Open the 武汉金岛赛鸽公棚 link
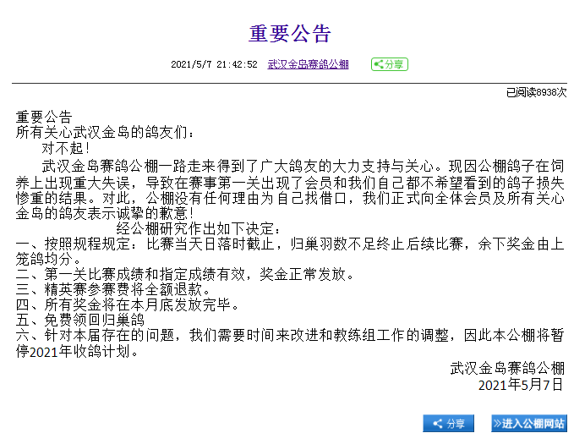Viewport: 574px width, 444px height. pyautogui.click(x=308, y=64)
